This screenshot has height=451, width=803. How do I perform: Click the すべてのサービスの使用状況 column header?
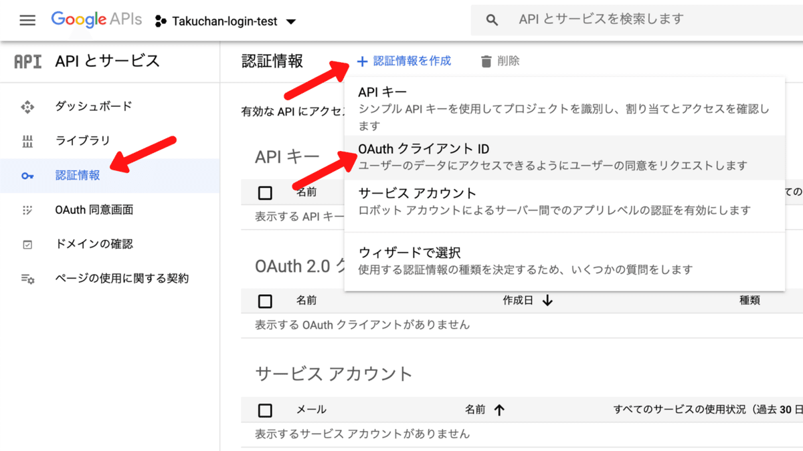(708, 410)
